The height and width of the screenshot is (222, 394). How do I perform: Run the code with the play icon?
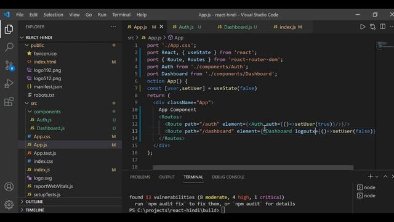click(x=363, y=27)
